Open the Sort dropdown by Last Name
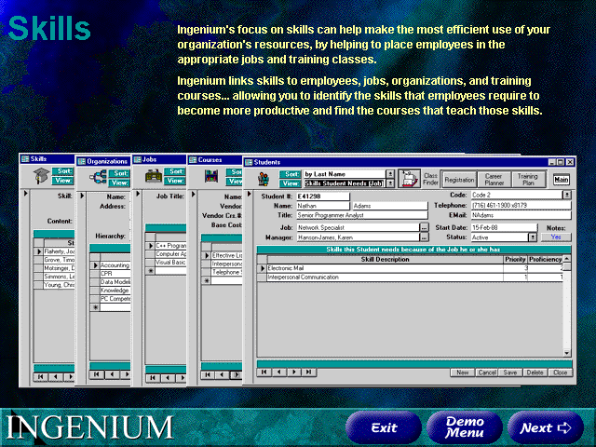Screen dimensions: 596x447 [x=390, y=173]
